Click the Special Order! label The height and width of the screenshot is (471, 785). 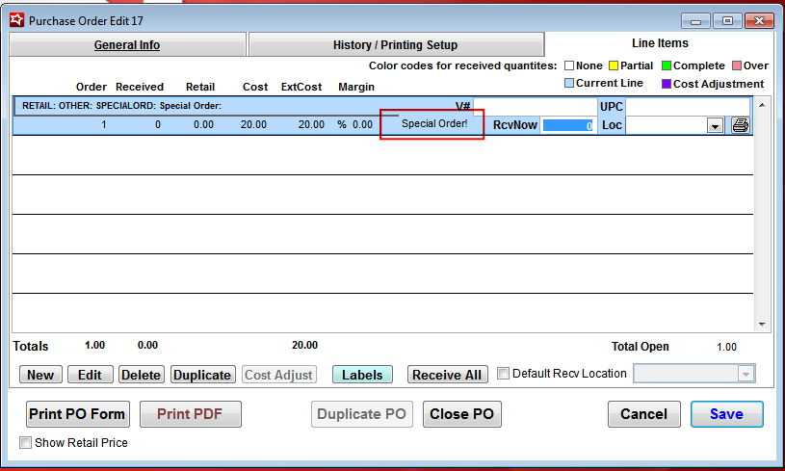(x=434, y=123)
